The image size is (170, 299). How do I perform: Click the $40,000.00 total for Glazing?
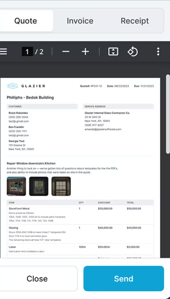point(134,228)
